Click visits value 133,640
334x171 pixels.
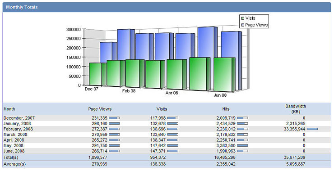coord(158,135)
